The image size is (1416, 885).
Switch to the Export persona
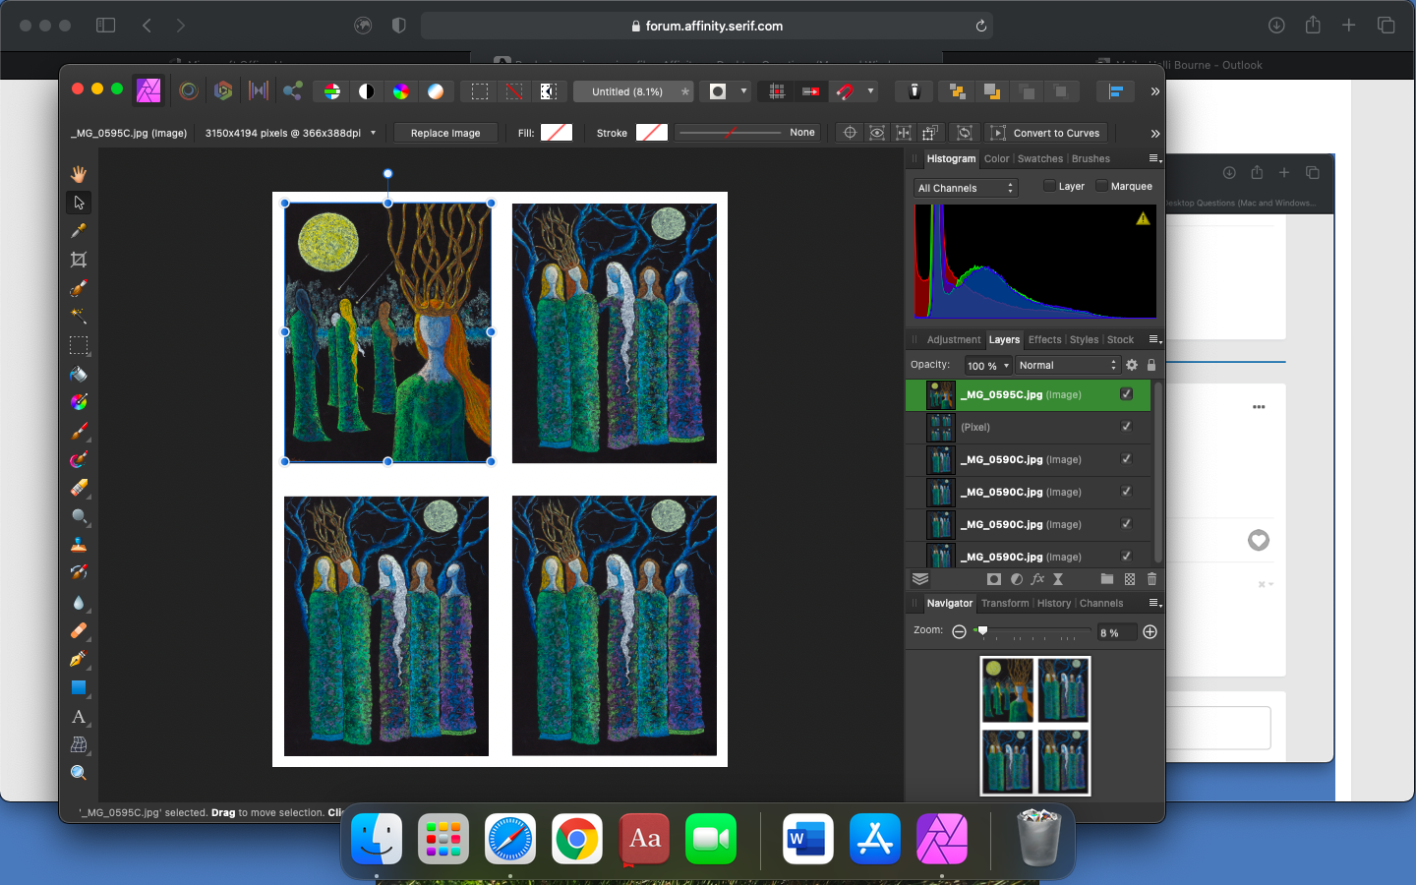[x=293, y=91]
